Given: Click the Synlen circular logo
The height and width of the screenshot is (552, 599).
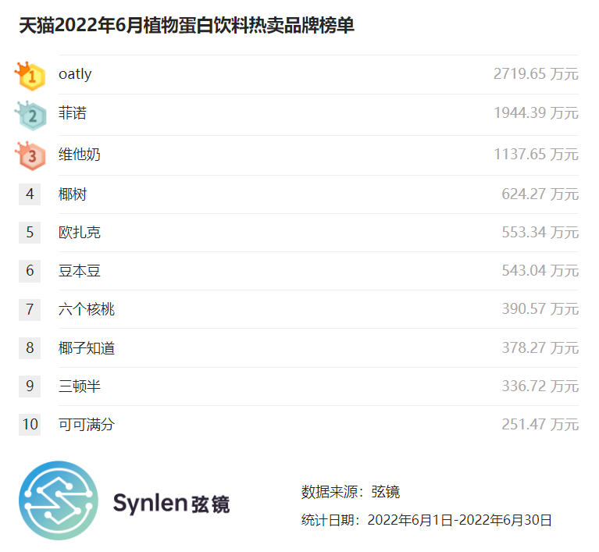Looking at the screenshot, I should coord(59,500).
